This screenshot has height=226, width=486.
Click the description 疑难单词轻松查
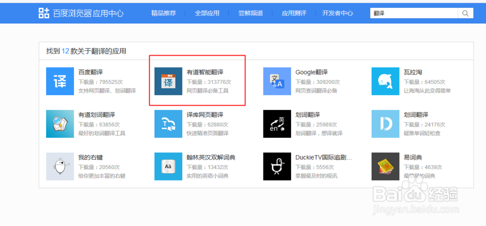click(x=422, y=133)
